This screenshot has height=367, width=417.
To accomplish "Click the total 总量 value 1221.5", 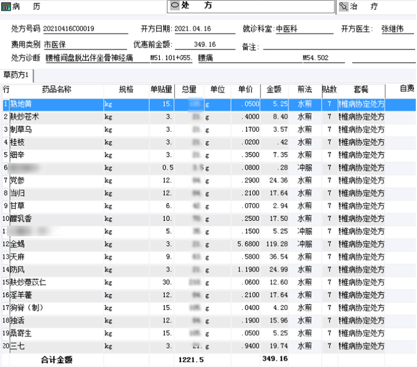I will tap(191, 359).
